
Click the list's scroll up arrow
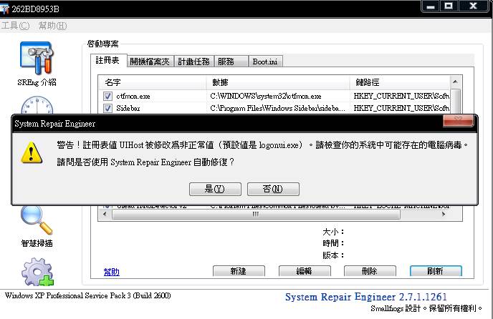point(455,82)
